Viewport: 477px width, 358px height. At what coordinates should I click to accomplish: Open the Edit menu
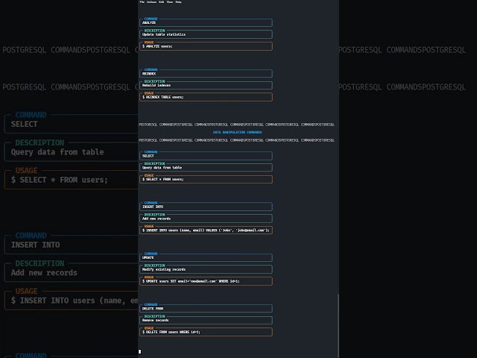pos(161,1)
